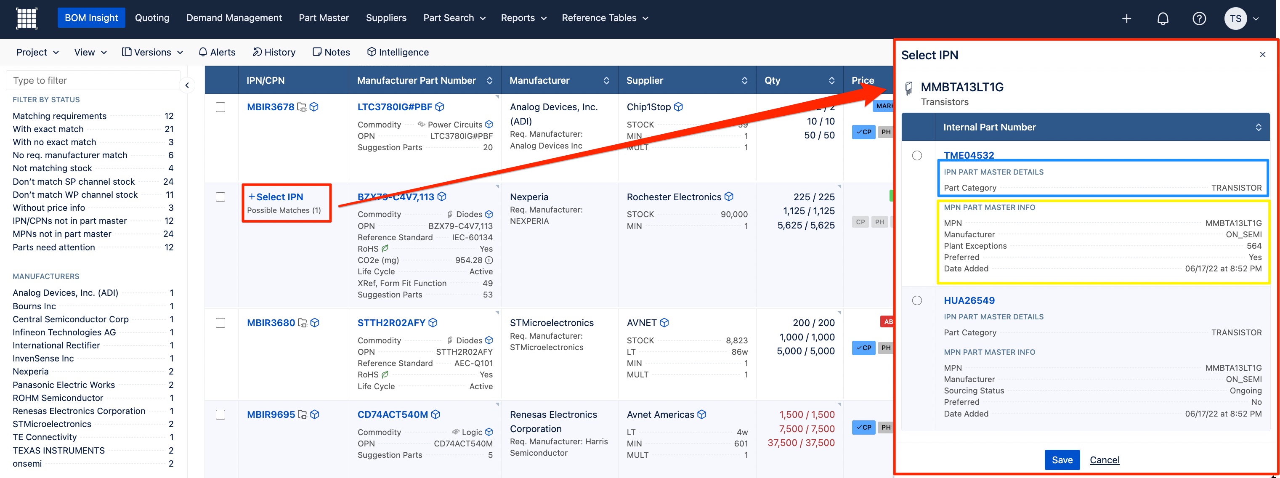Check the MBIR3680 row checkbox
Viewport: 1280px width, 478px height.
point(220,322)
